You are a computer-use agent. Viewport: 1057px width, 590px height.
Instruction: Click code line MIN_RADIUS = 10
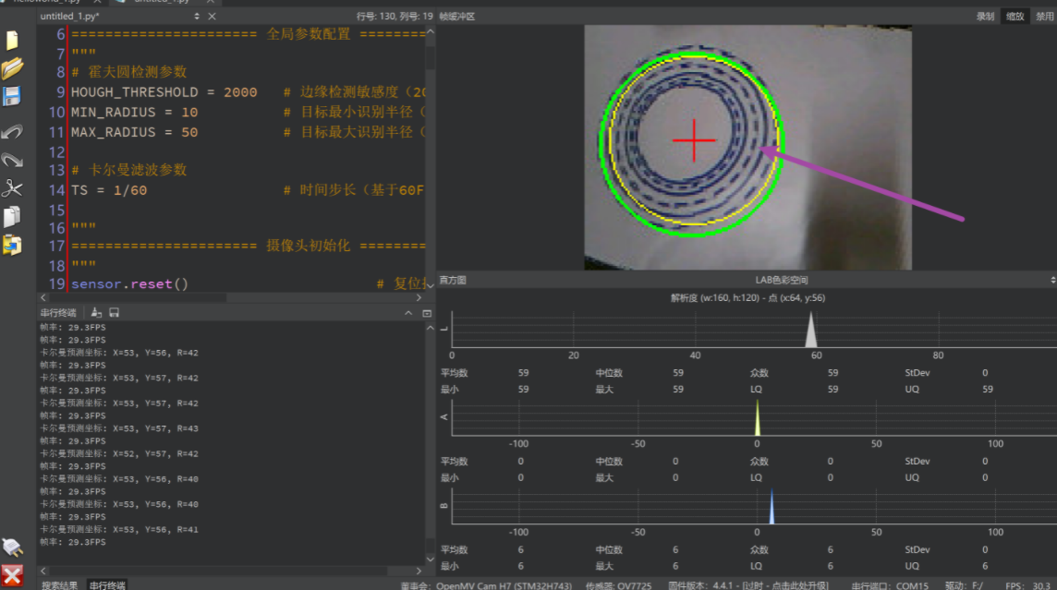134,113
